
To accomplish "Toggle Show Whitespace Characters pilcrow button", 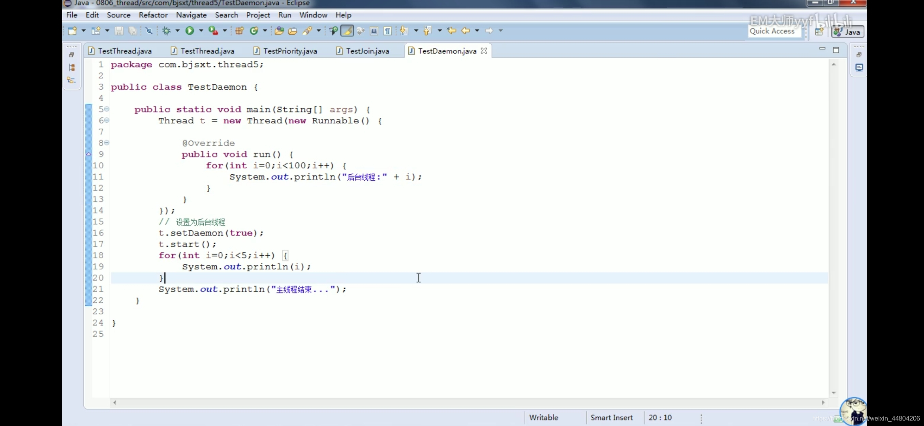I will click(388, 31).
